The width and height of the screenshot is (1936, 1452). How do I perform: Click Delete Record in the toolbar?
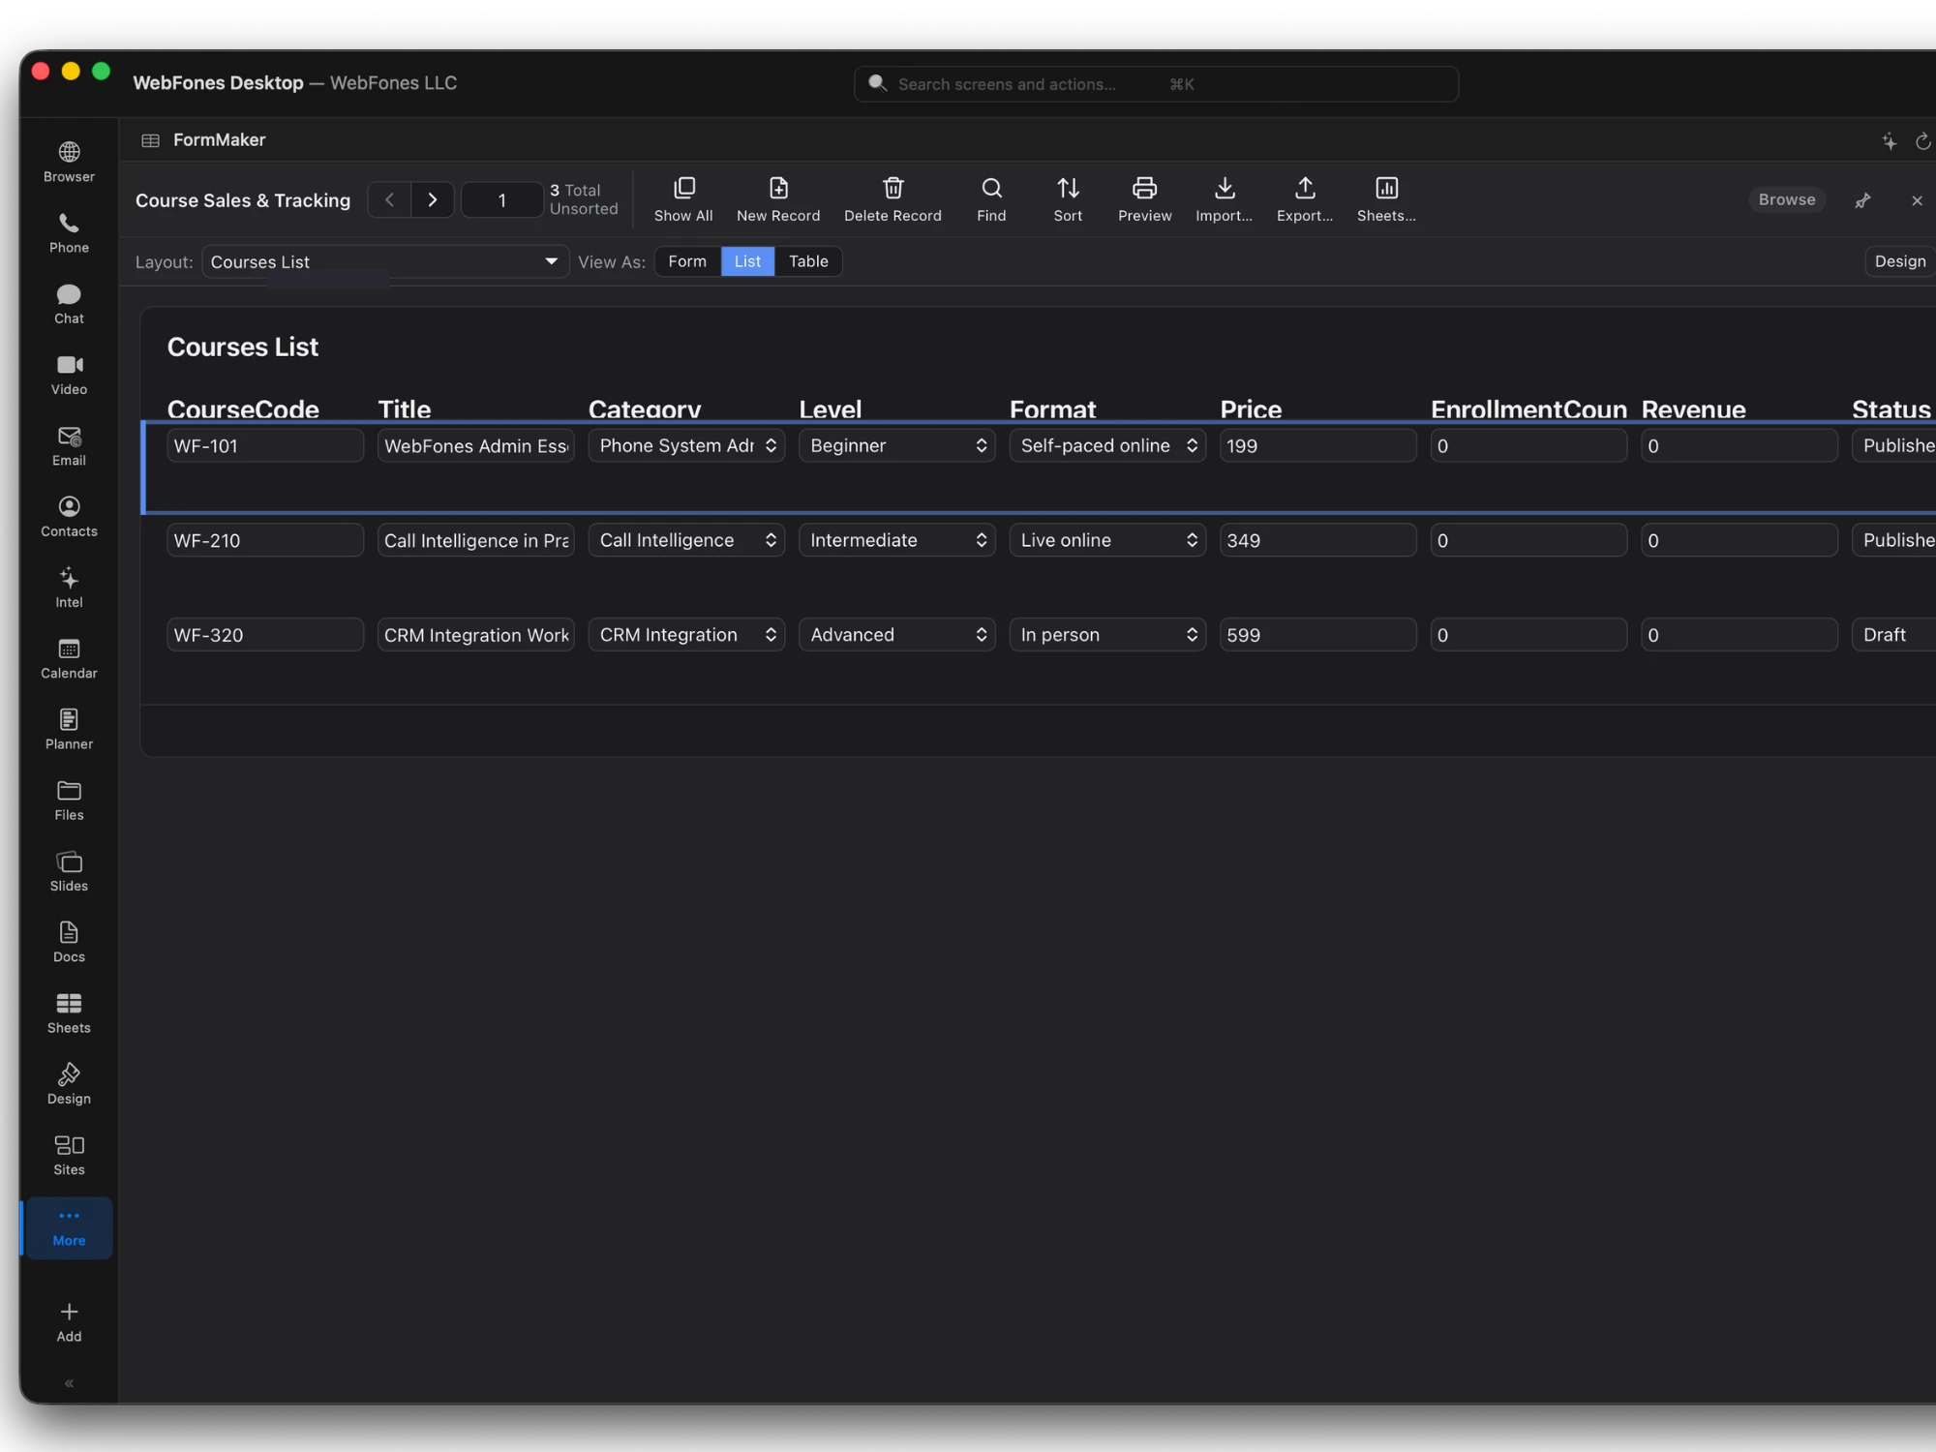[x=892, y=199]
